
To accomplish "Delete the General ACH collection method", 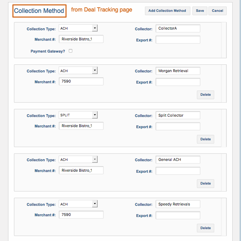I will point(205,184).
